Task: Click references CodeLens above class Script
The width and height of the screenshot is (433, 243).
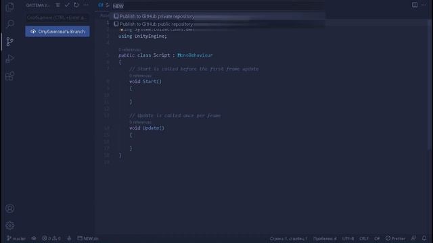Action: 129,49
